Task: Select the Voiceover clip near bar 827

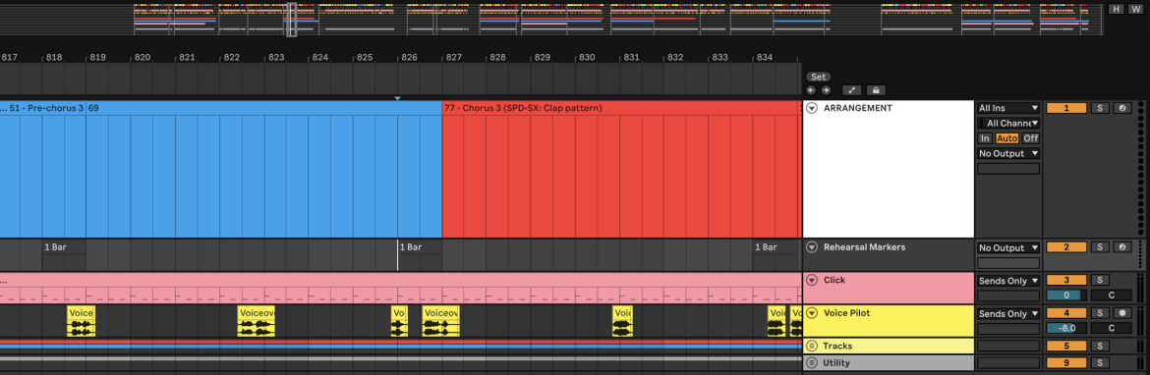Action: 440,322
